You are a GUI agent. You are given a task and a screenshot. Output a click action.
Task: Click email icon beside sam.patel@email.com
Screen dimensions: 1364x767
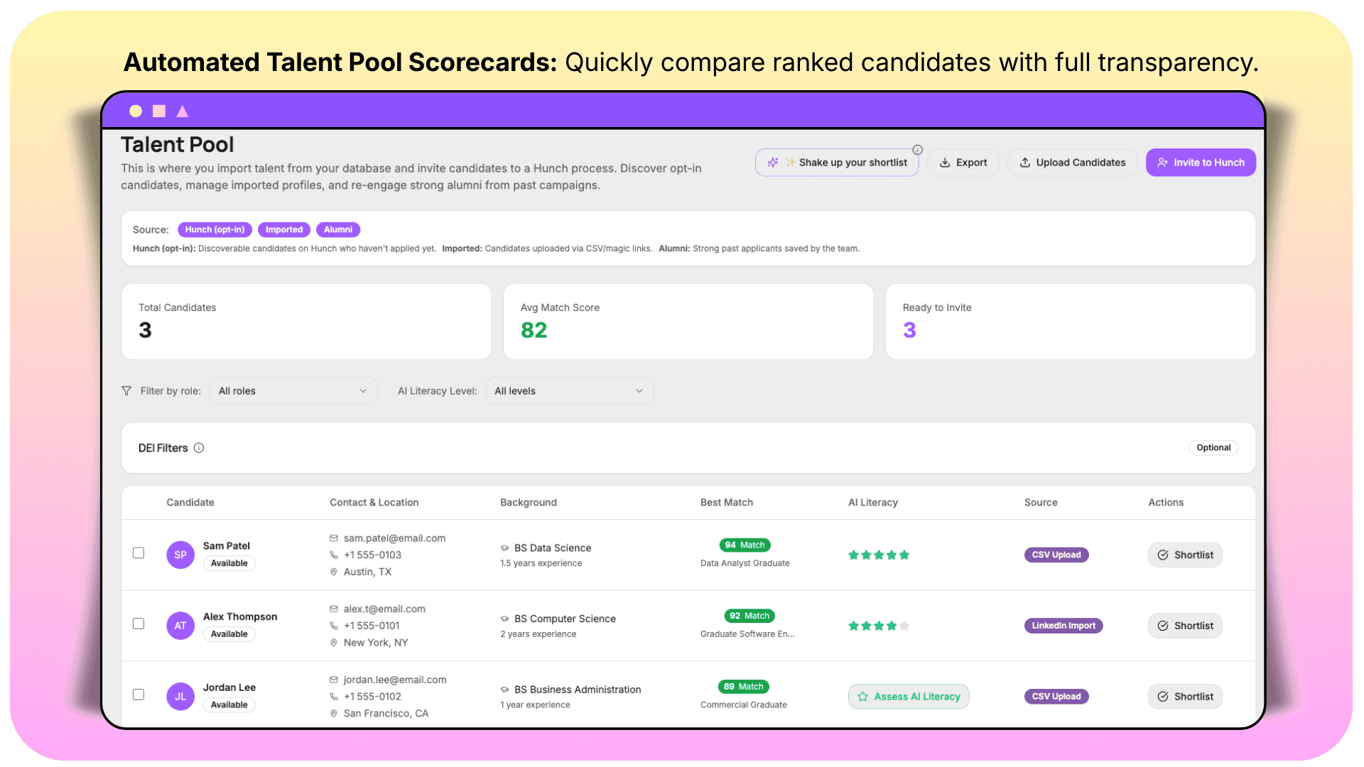click(334, 538)
